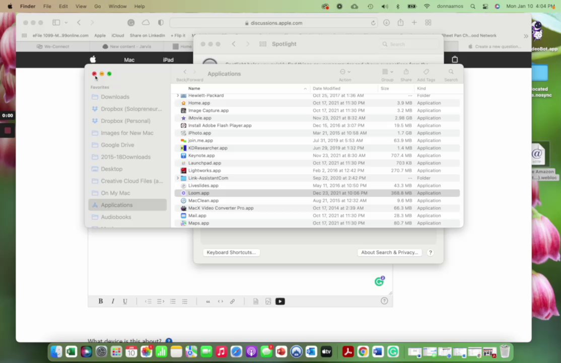This screenshot has height=363, width=561.
Task: Open Control Center in the menu bar
Action: (485, 6)
